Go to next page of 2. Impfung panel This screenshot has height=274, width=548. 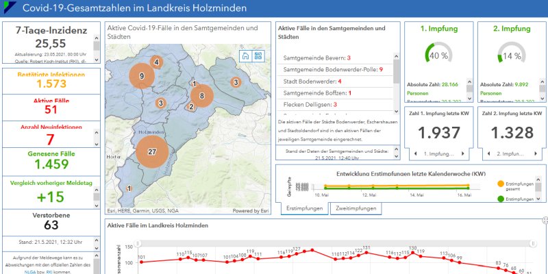(x=536, y=153)
